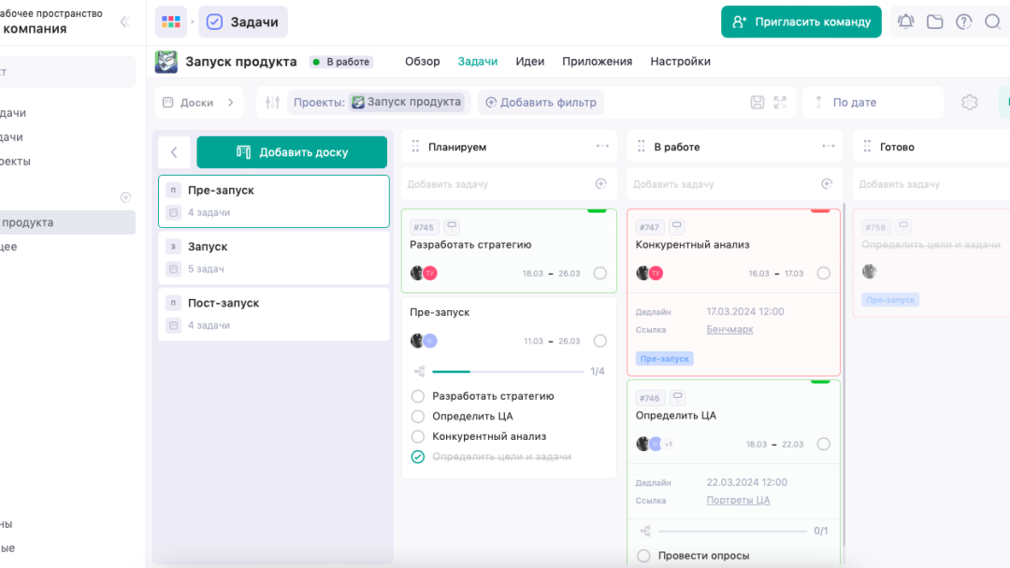Screen dimensions: 1010x568
Task: Click the comment icon on task #747
Action: [x=677, y=226]
